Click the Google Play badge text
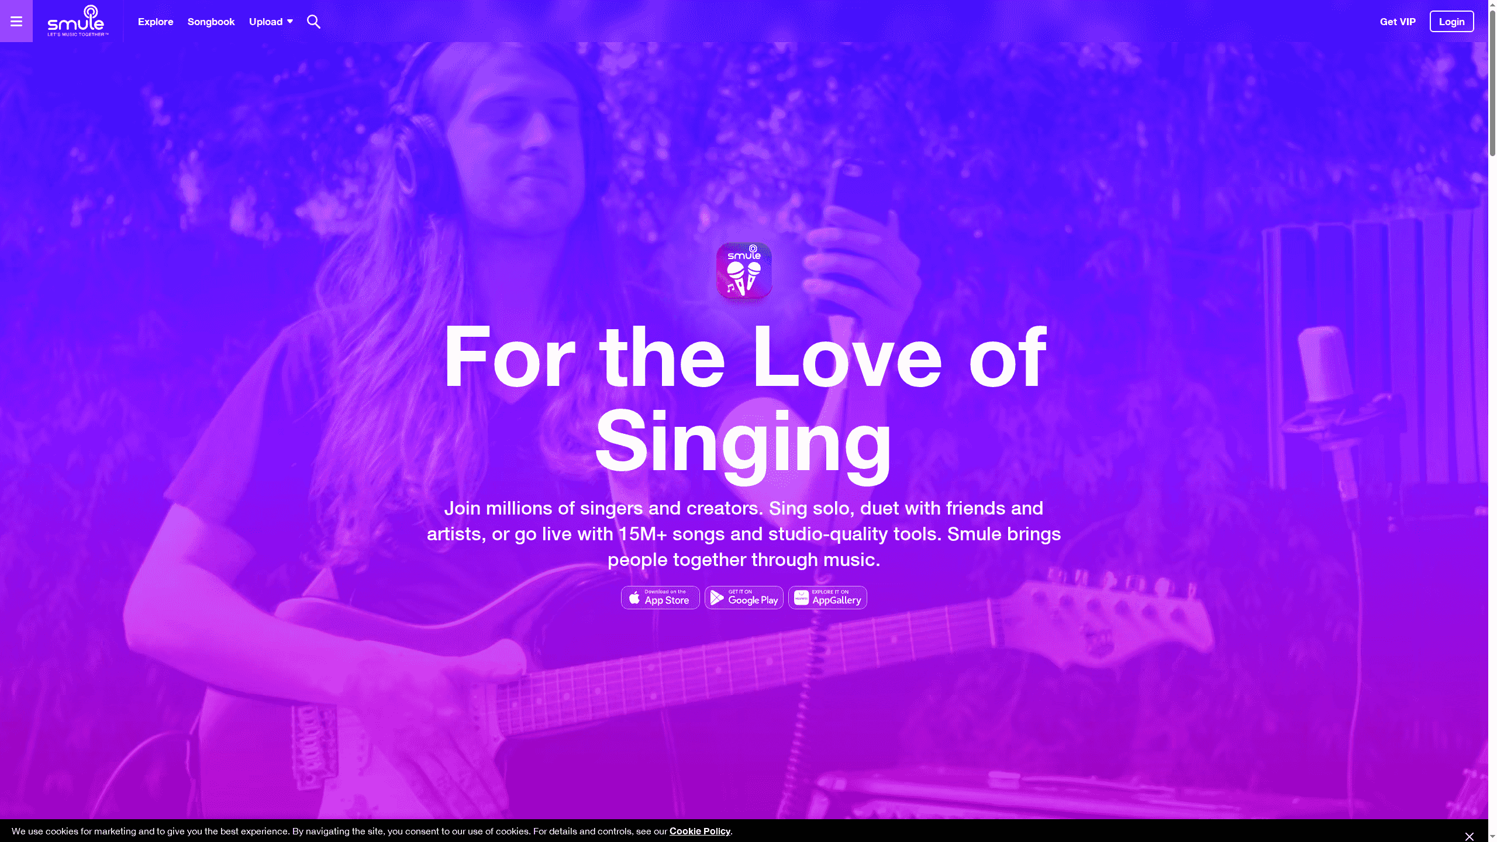 point(753,598)
